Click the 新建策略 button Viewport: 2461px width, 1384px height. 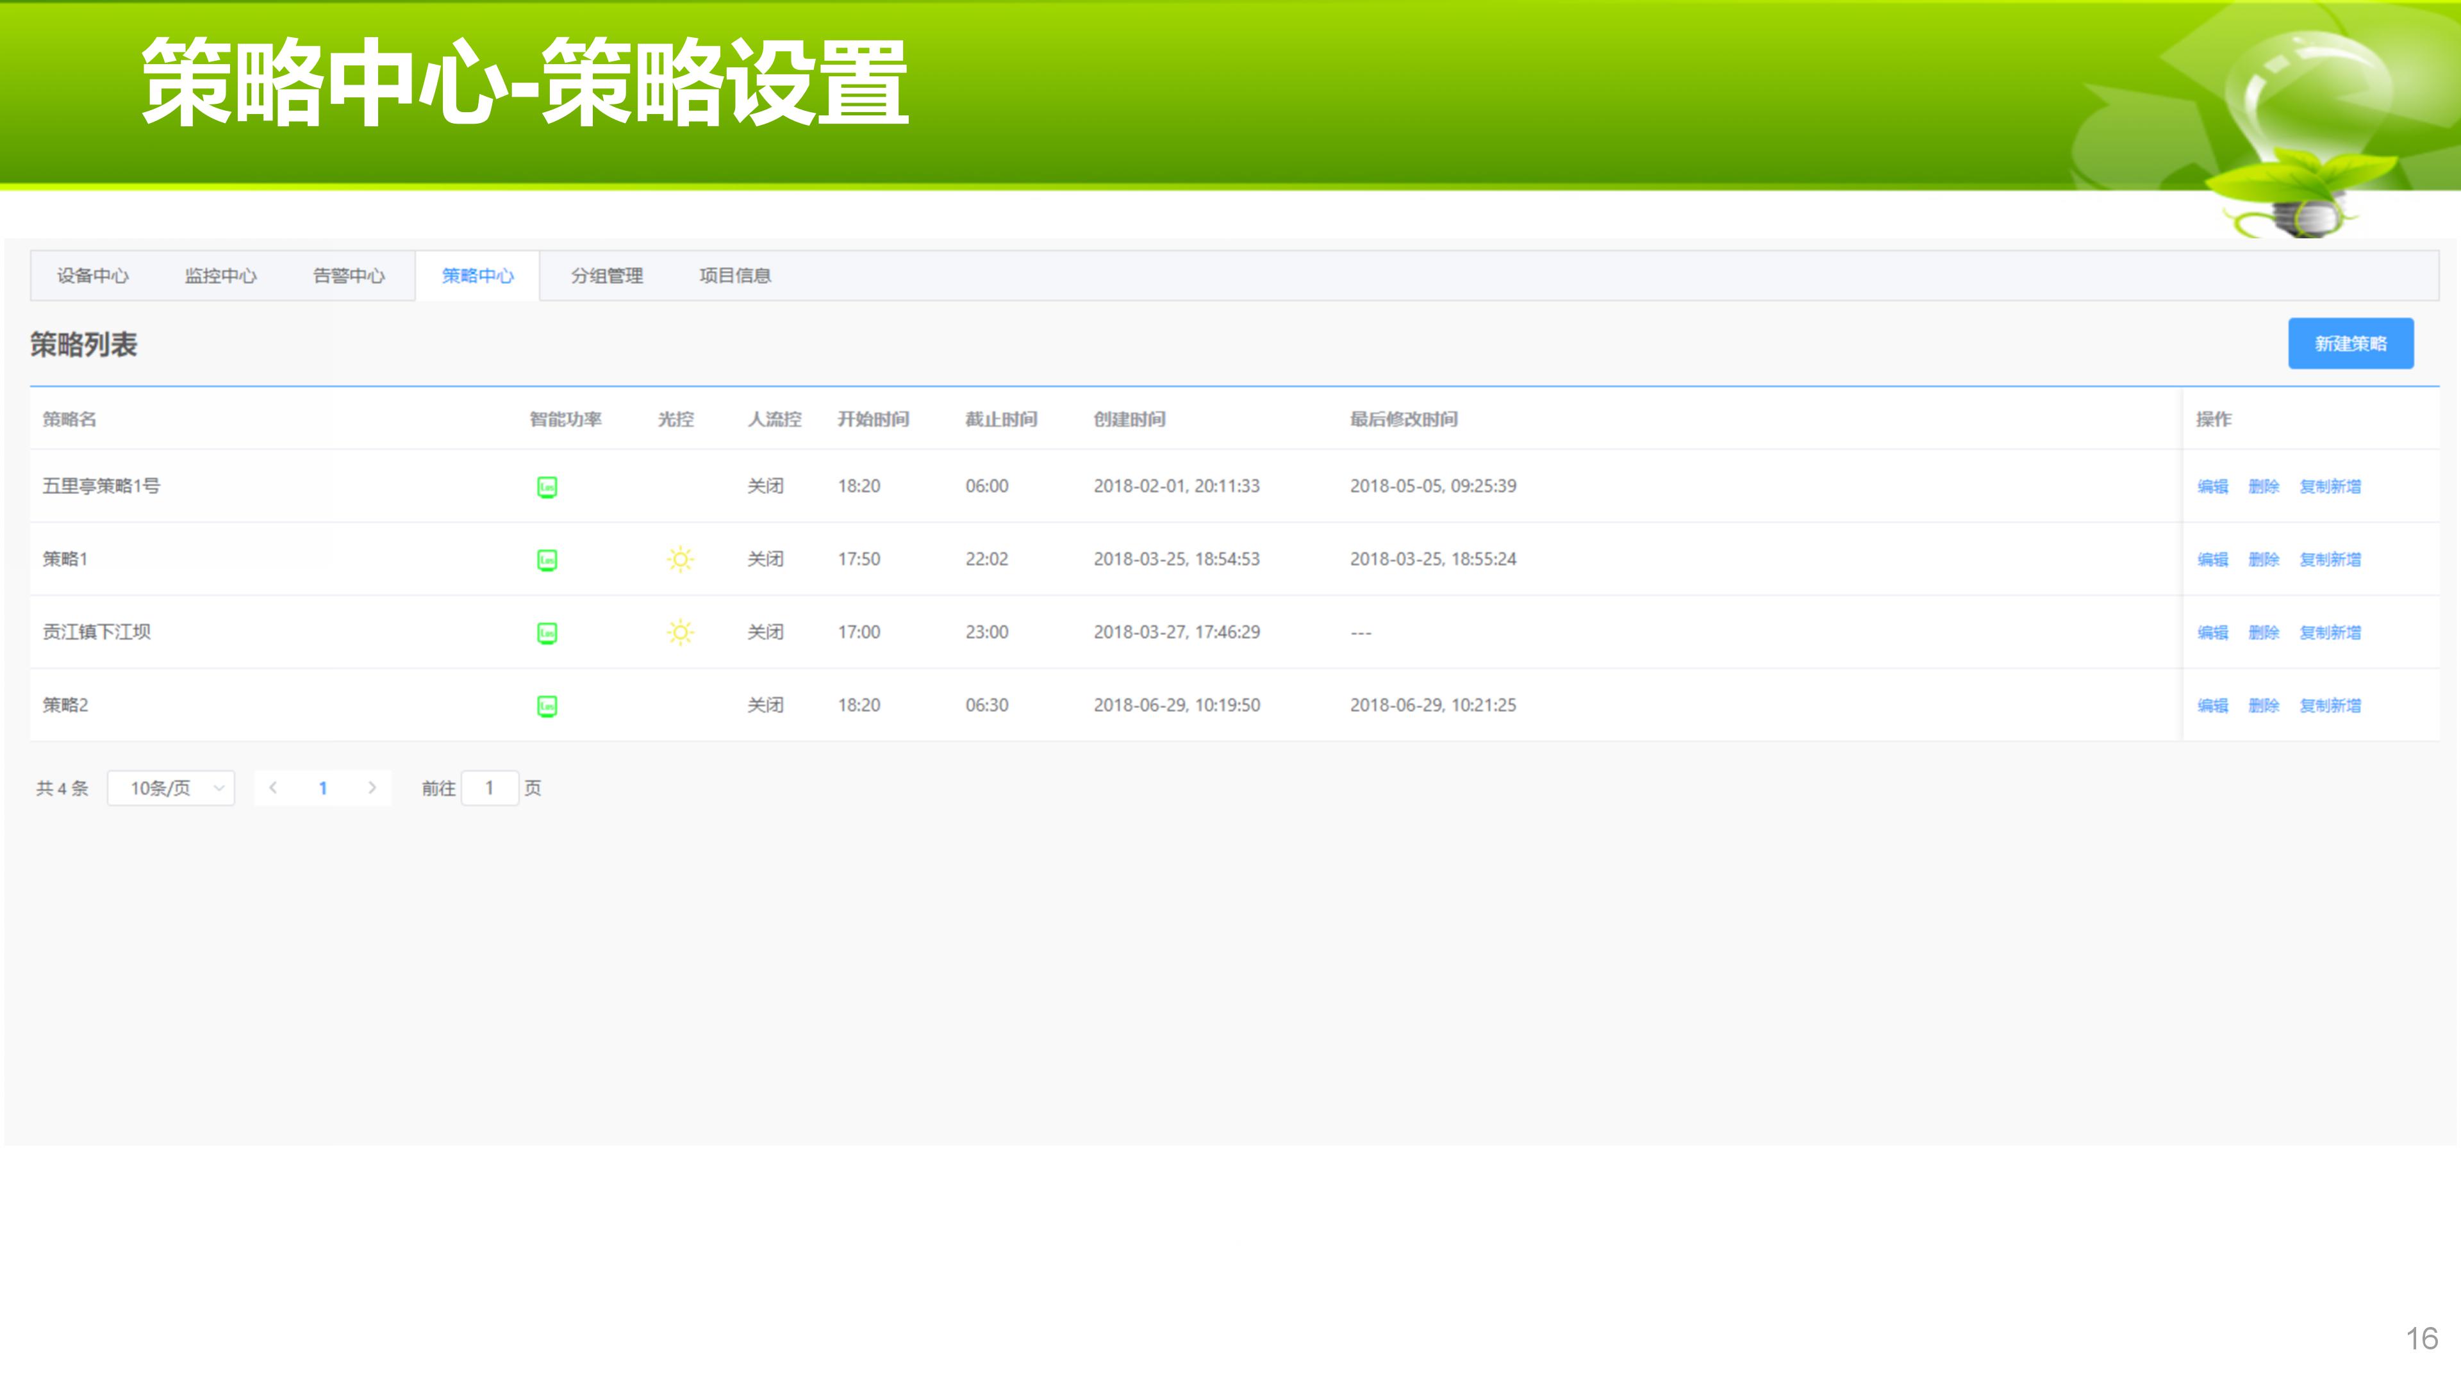pyautogui.click(x=2349, y=344)
